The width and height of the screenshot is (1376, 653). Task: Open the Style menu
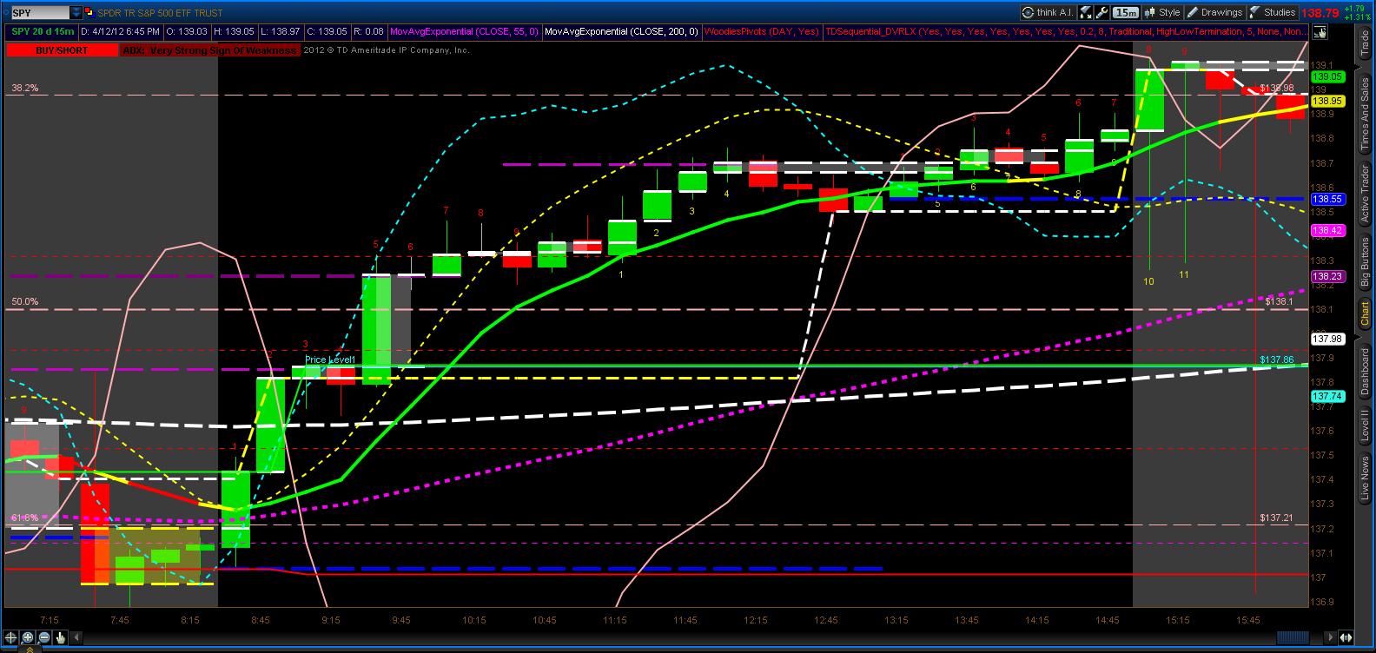1162,12
